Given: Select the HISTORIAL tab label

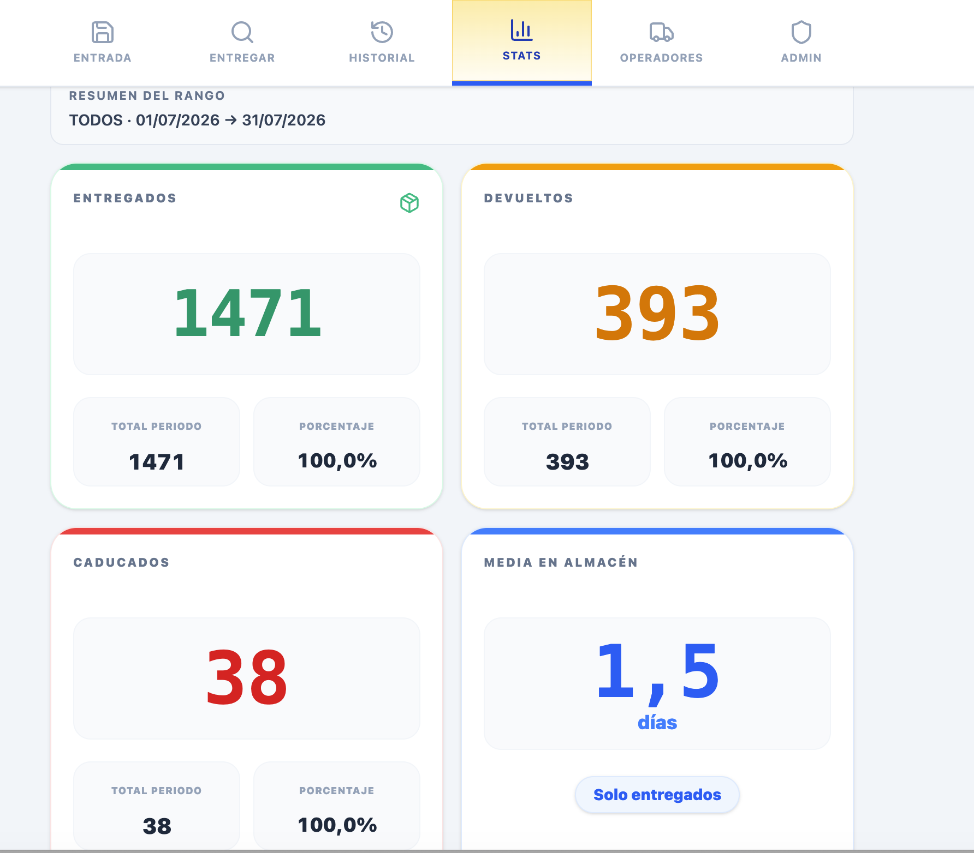Looking at the screenshot, I should [382, 58].
